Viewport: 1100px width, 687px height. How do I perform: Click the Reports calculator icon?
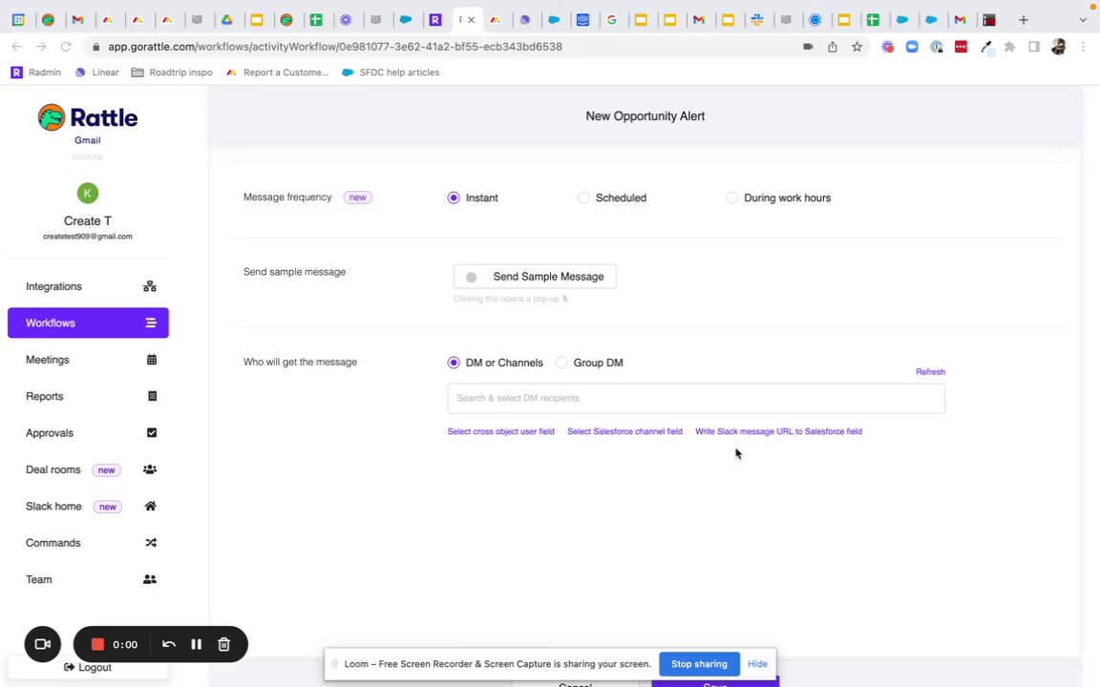point(151,396)
